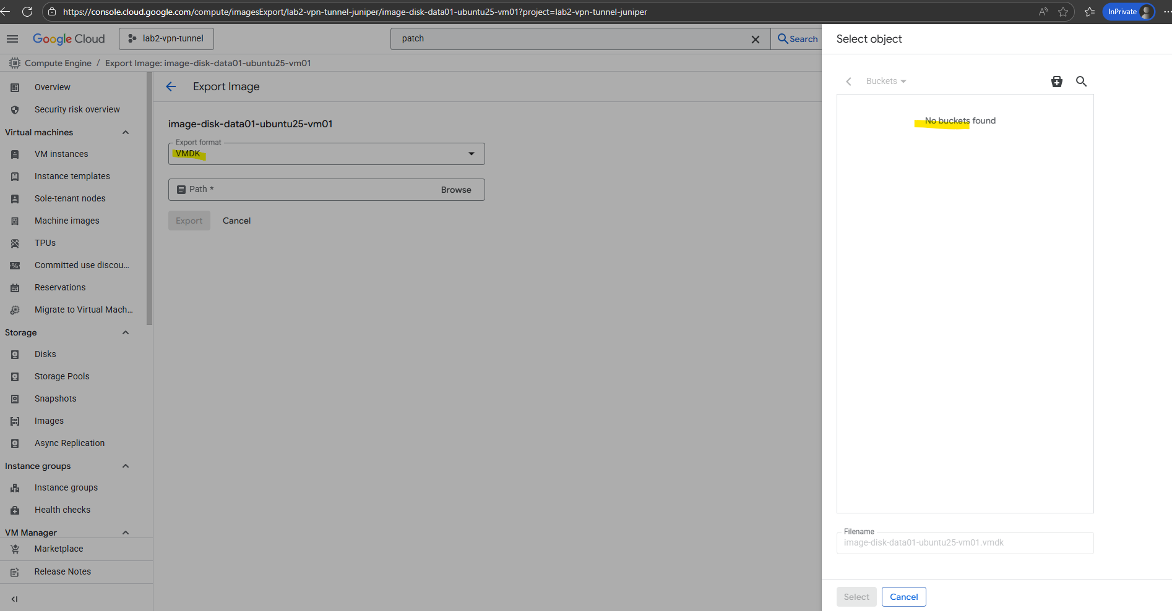Go back in the bucket browser
Image resolution: width=1172 pixels, height=611 pixels.
(x=849, y=81)
